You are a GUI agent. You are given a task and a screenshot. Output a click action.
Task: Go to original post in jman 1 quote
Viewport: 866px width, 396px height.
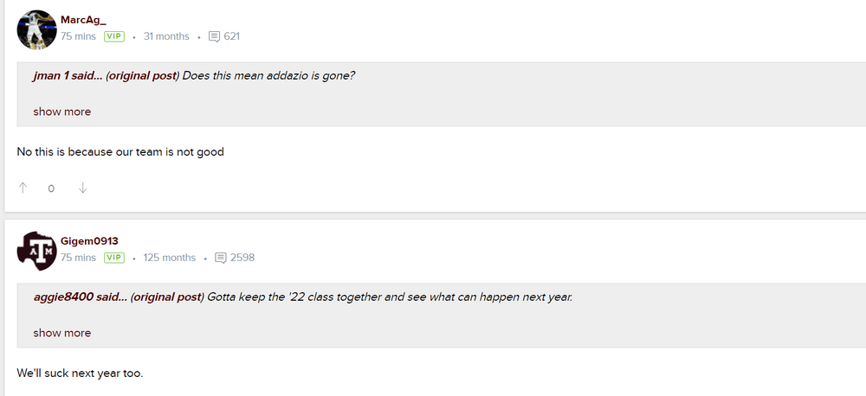click(x=142, y=75)
